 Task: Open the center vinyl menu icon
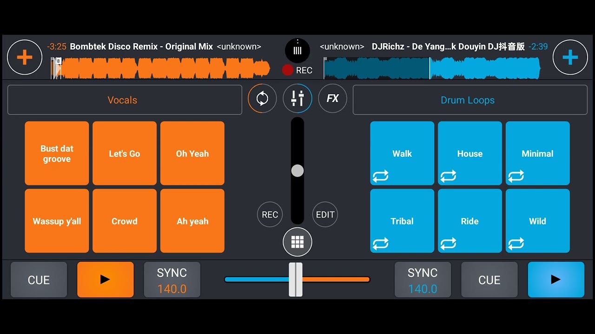[297, 51]
